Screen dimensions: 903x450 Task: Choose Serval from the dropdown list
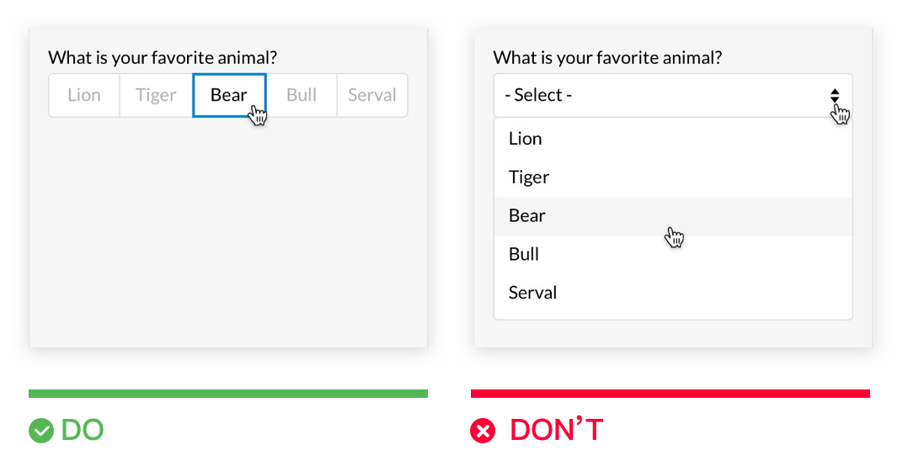pyautogui.click(x=673, y=293)
